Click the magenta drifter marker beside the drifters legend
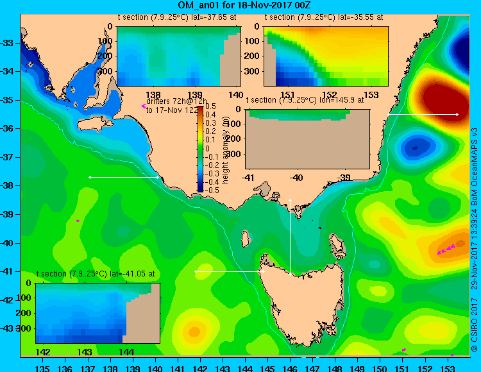481x372 pixels. tap(143, 106)
